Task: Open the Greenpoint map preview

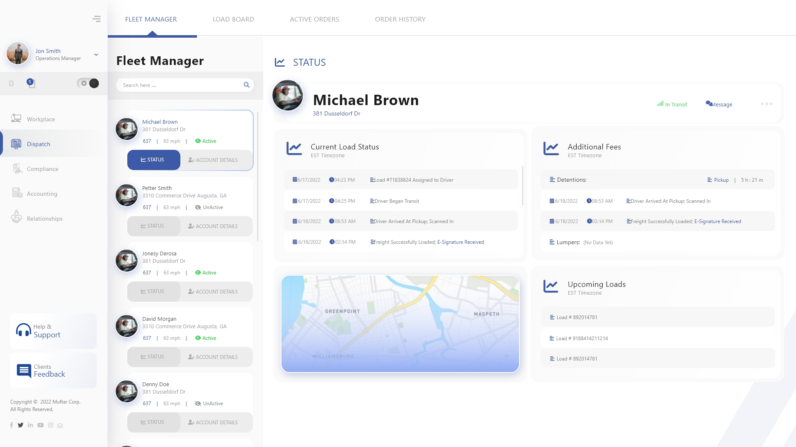Action: (400, 324)
